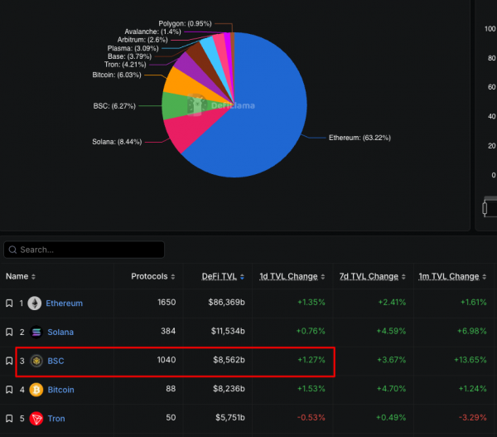Click the magnifier icon in search box
497x437 pixels.
pos(12,250)
